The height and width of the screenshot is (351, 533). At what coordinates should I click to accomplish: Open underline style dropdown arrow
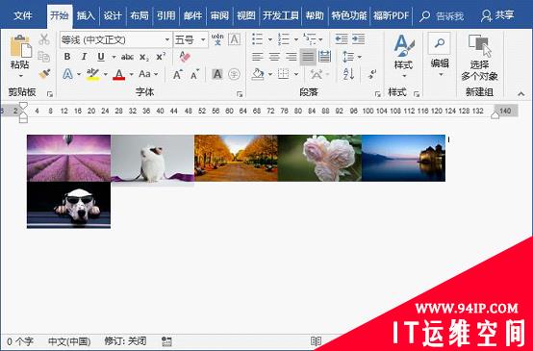(x=114, y=57)
